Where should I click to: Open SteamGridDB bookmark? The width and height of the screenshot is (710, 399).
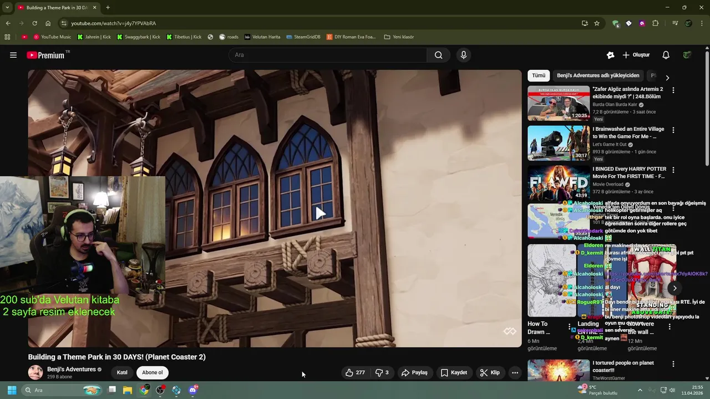pyautogui.click(x=303, y=37)
